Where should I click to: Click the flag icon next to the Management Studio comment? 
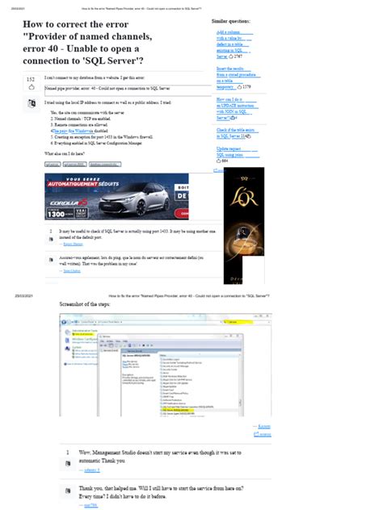(68, 463)
